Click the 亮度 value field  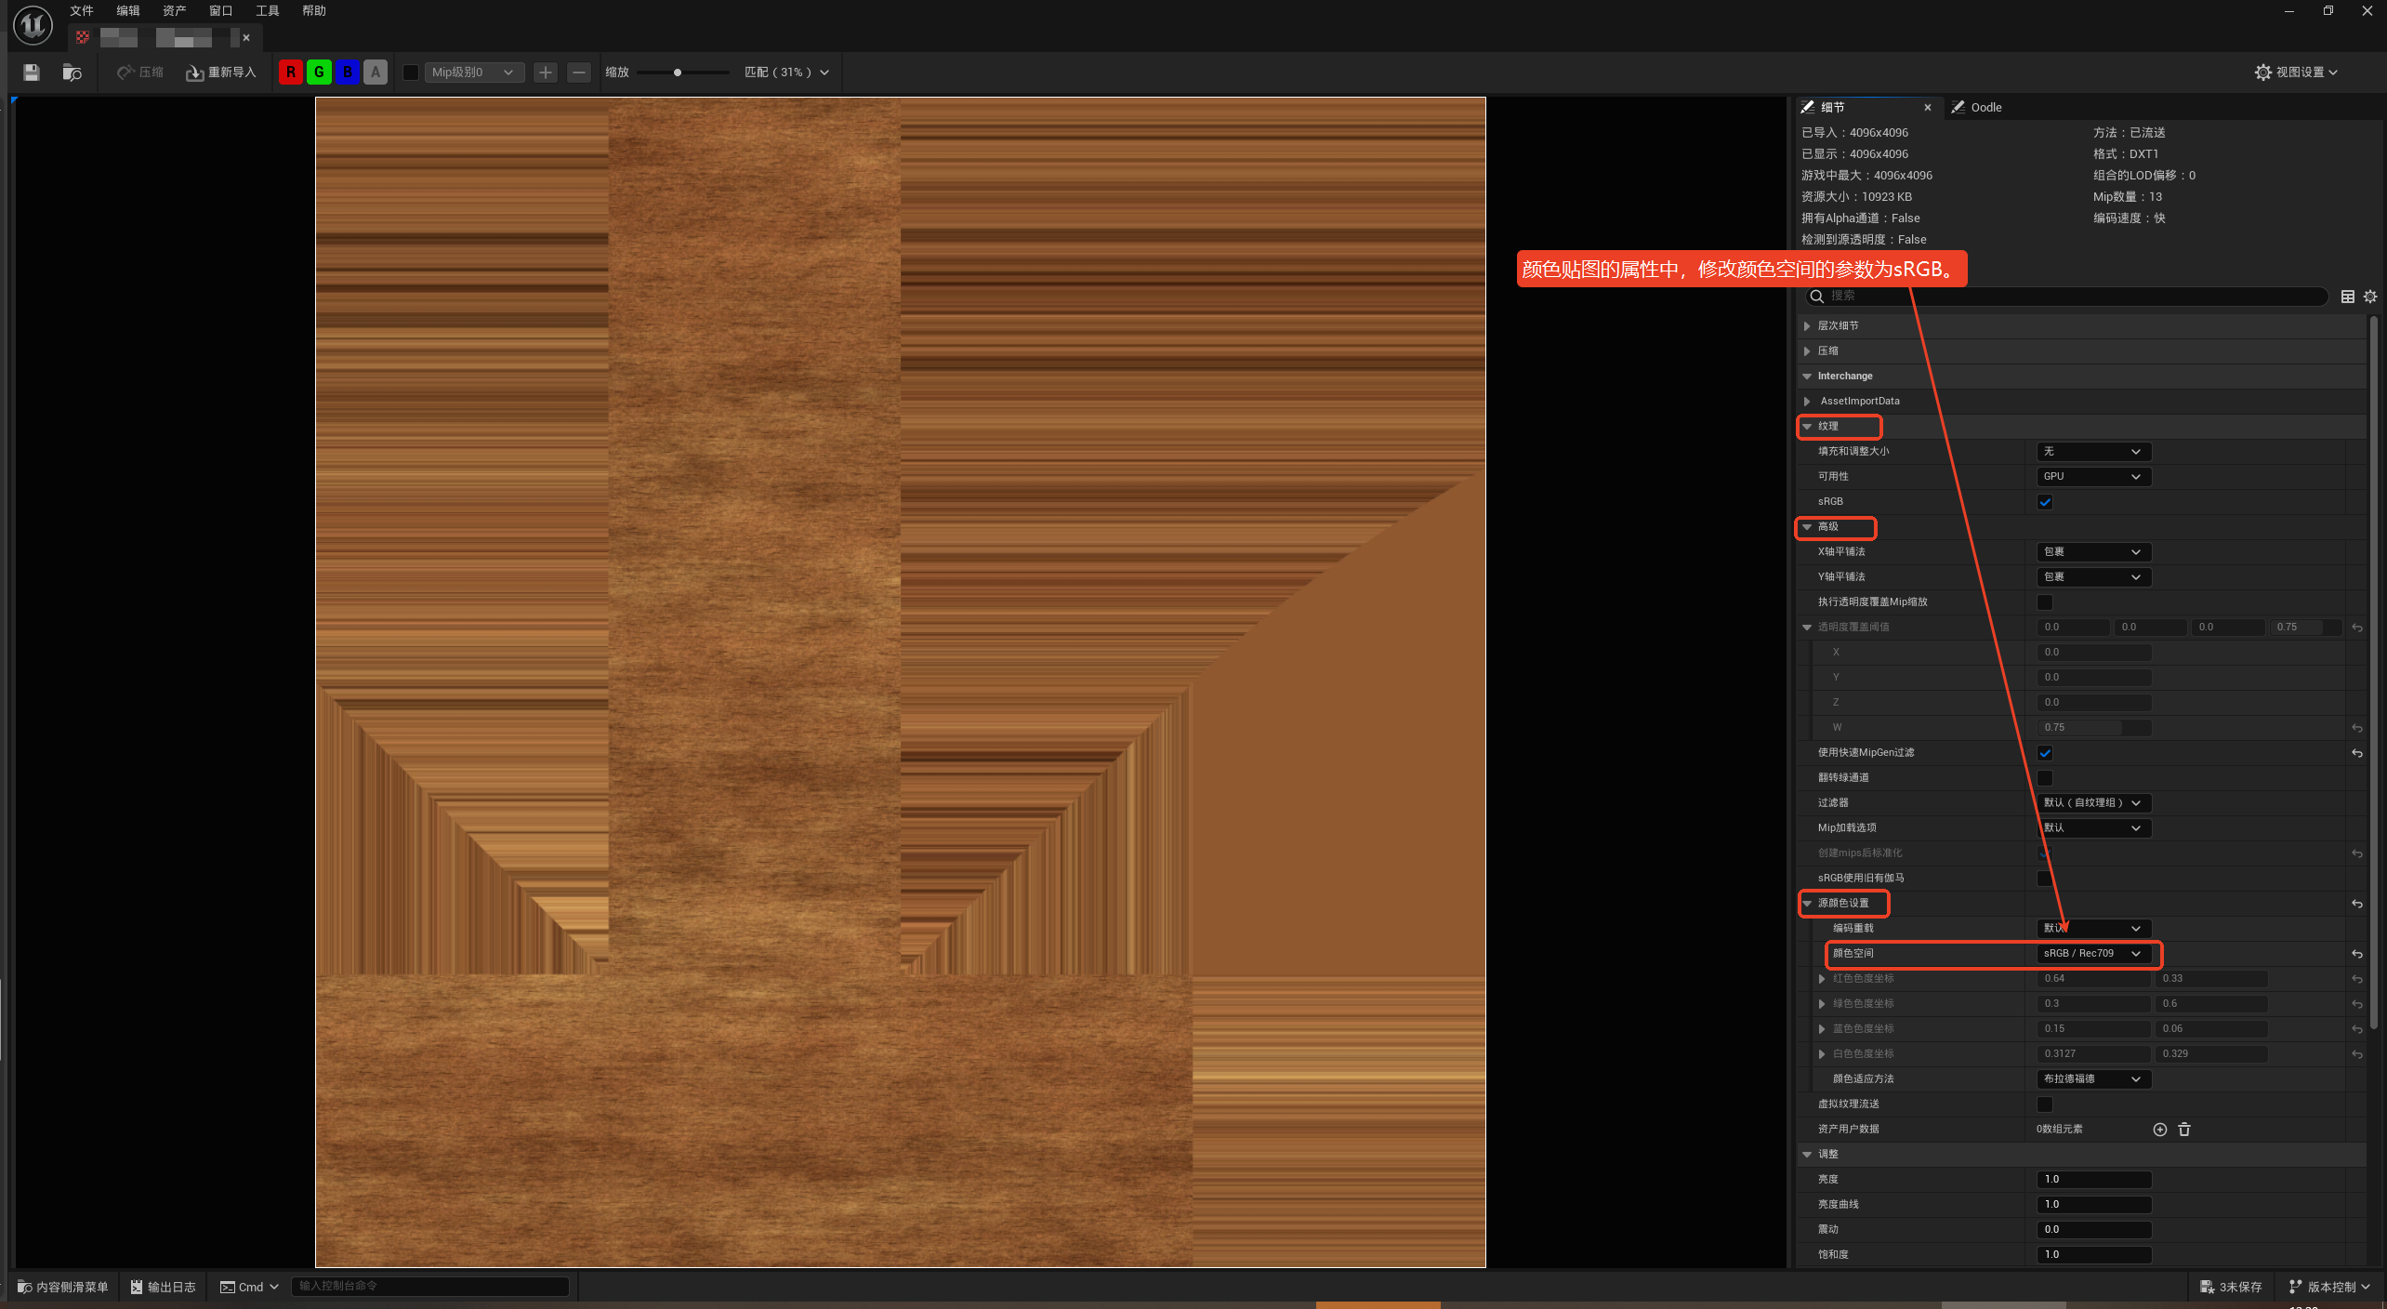[2093, 1180]
